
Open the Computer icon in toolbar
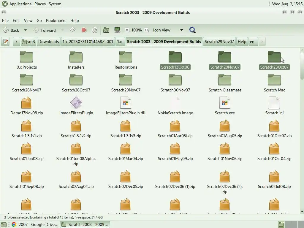point(117,30)
